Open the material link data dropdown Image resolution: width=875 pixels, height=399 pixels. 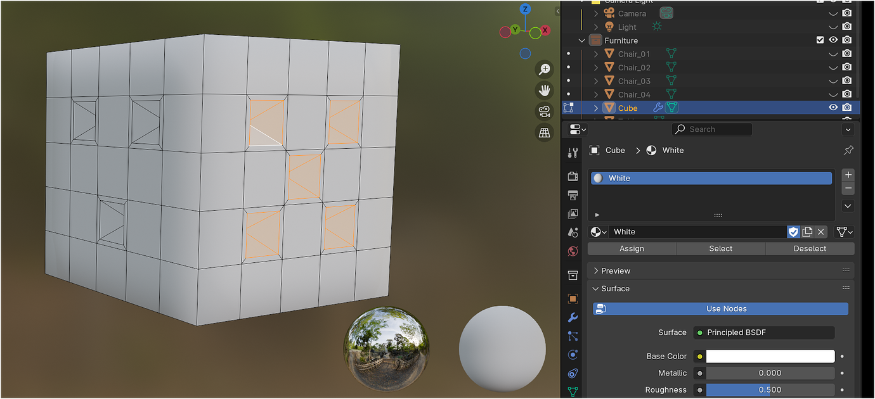pos(845,232)
